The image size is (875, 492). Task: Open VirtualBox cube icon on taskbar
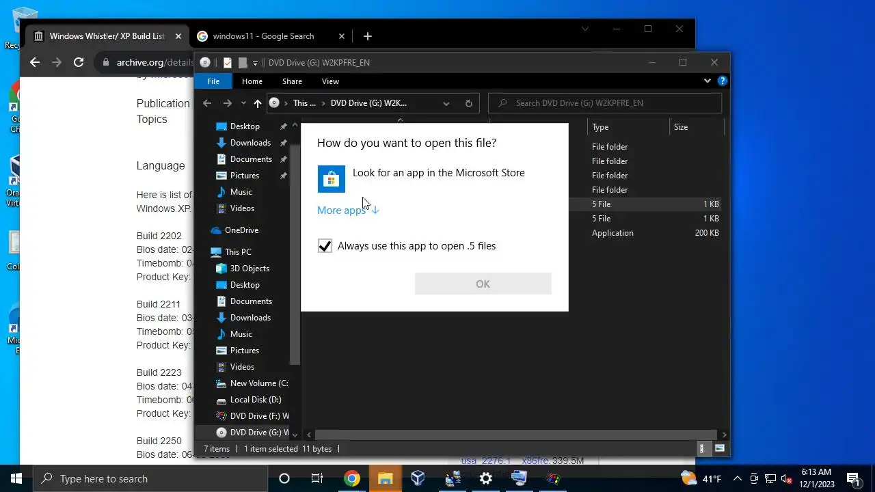[418, 478]
